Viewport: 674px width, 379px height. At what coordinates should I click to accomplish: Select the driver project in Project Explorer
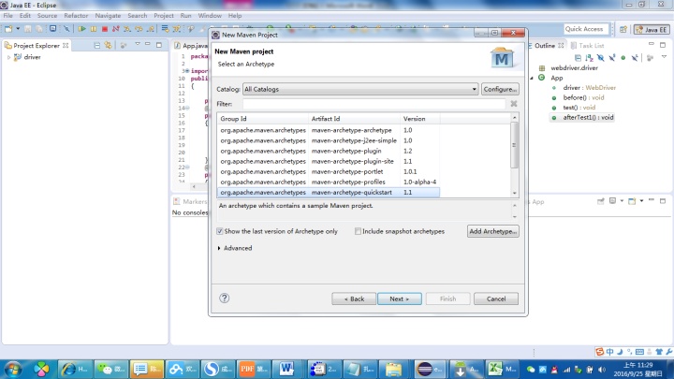pyautogui.click(x=32, y=57)
